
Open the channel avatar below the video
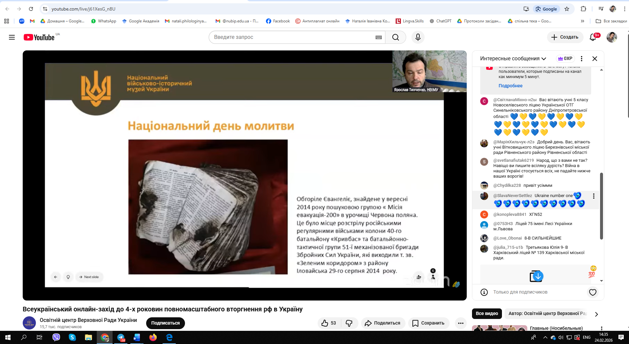click(29, 323)
